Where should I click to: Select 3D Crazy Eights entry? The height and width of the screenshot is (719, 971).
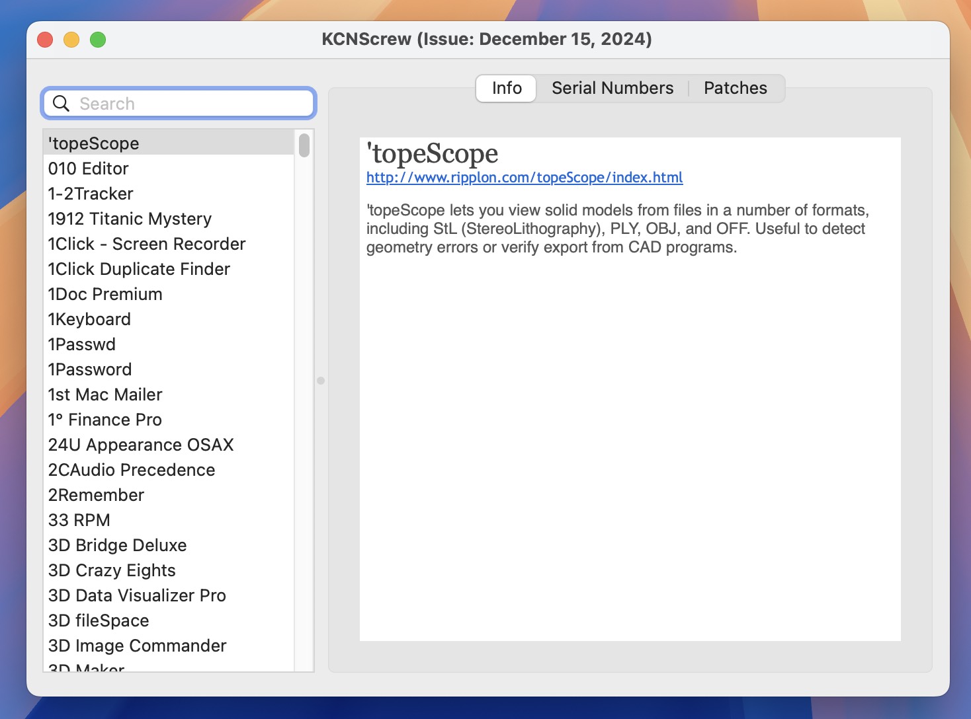[169, 570]
